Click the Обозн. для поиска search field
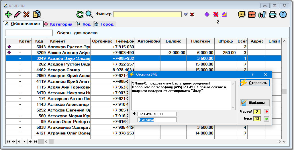 coord(29,33)
